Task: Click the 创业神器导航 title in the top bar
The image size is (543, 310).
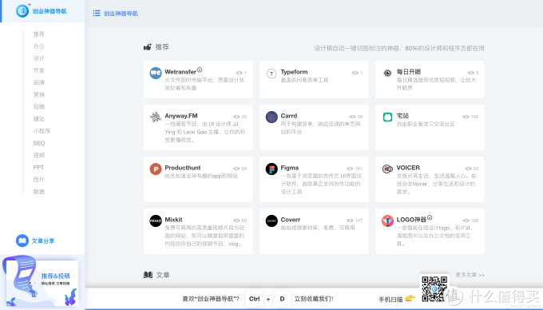Action: click(121, 14)
